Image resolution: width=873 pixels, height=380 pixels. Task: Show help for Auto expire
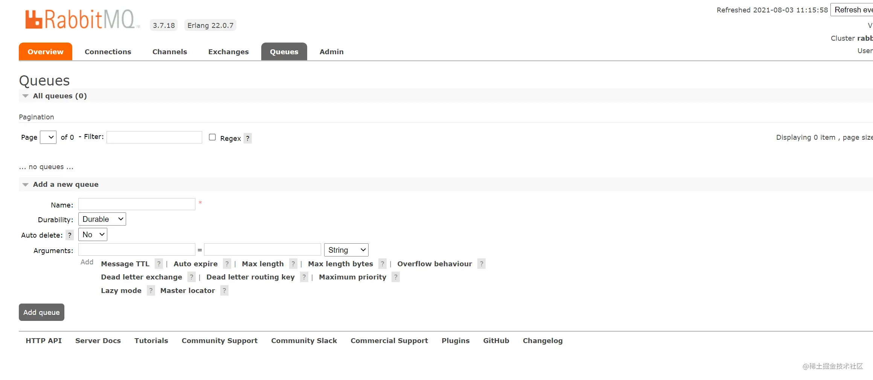227,264
